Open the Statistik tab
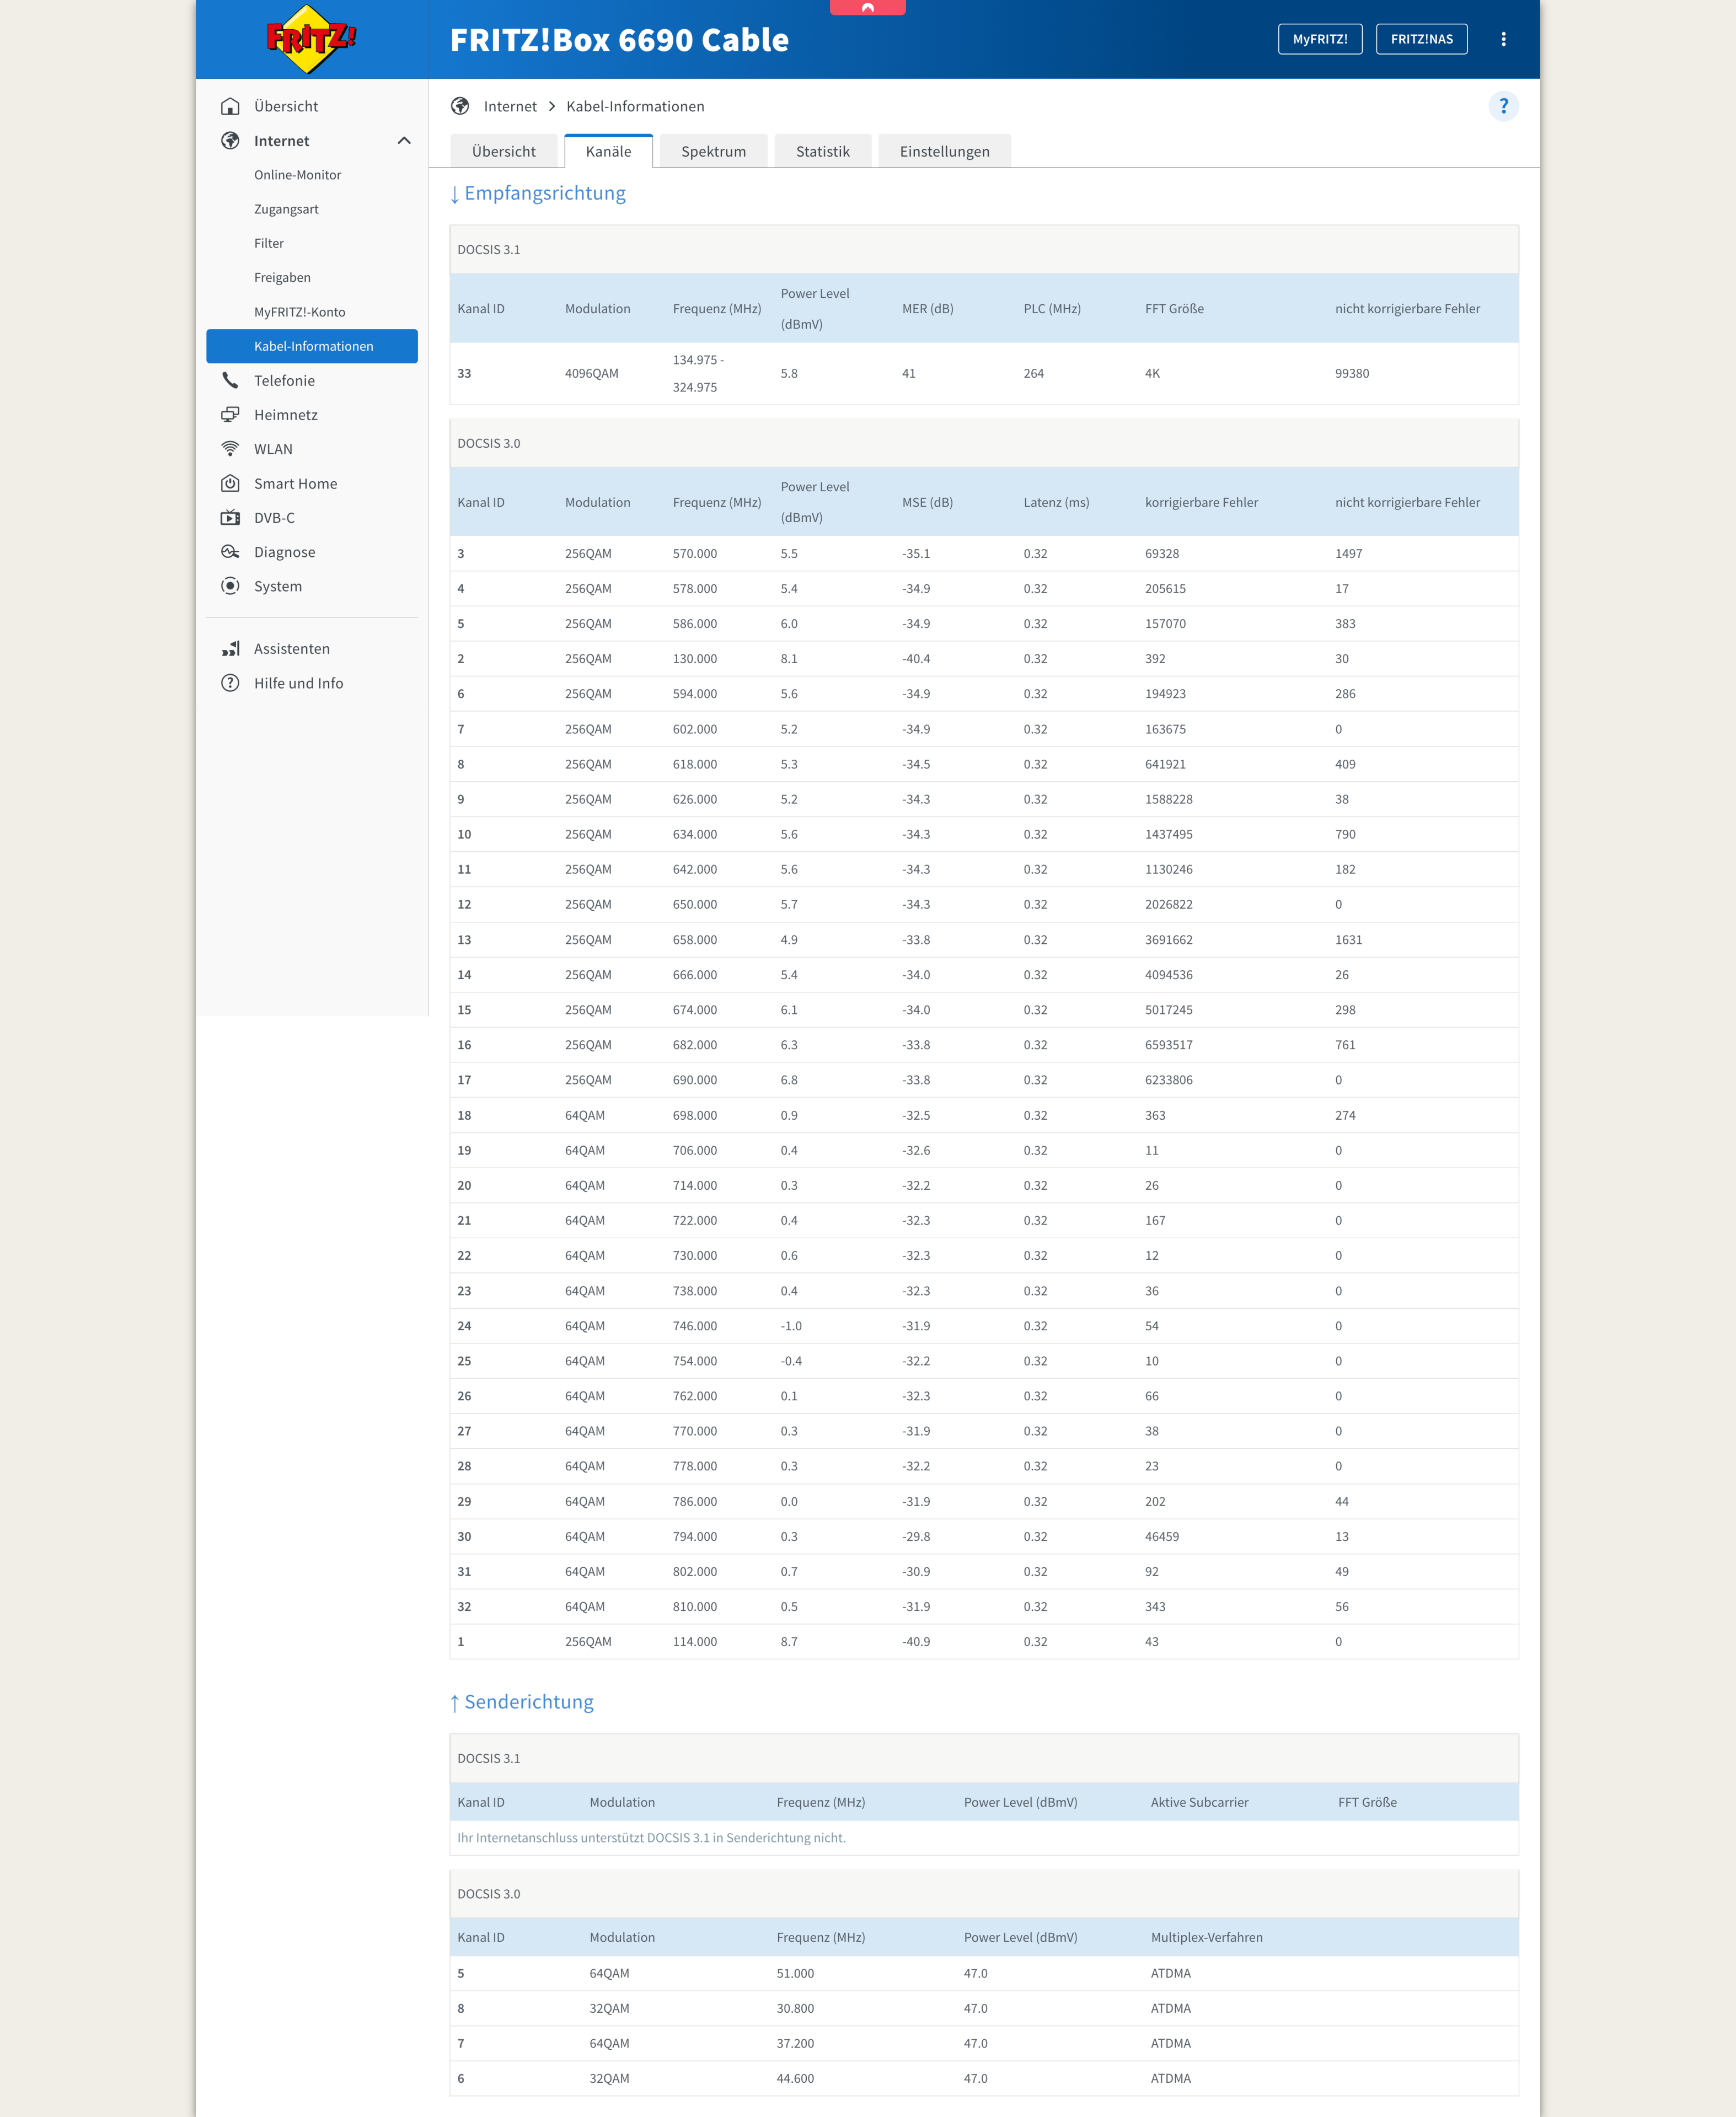This screenshot has width=1736, height=2117. pos(822,151)
